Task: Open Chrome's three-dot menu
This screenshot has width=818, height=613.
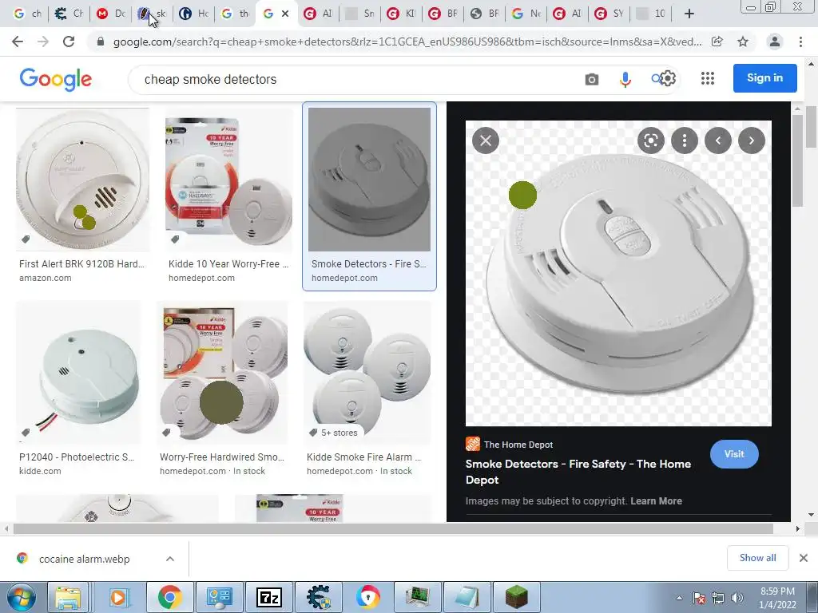Action: [x=800, y=42]
